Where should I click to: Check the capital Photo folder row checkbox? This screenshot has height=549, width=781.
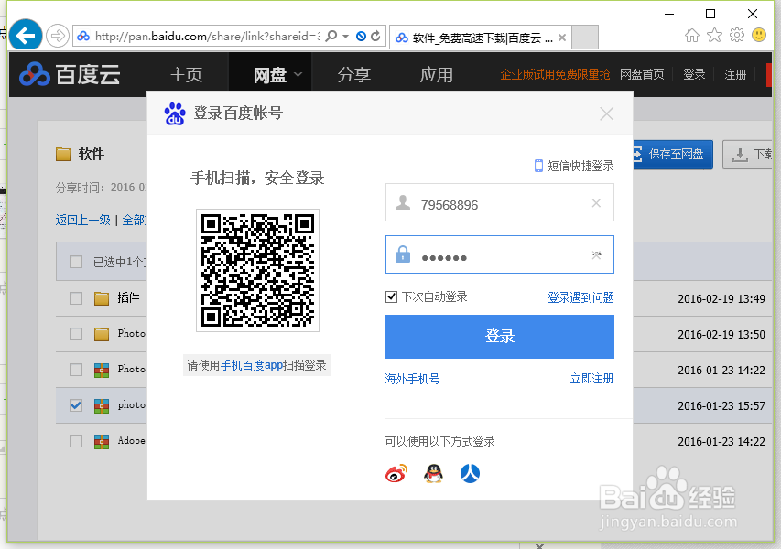pos(76,333)
